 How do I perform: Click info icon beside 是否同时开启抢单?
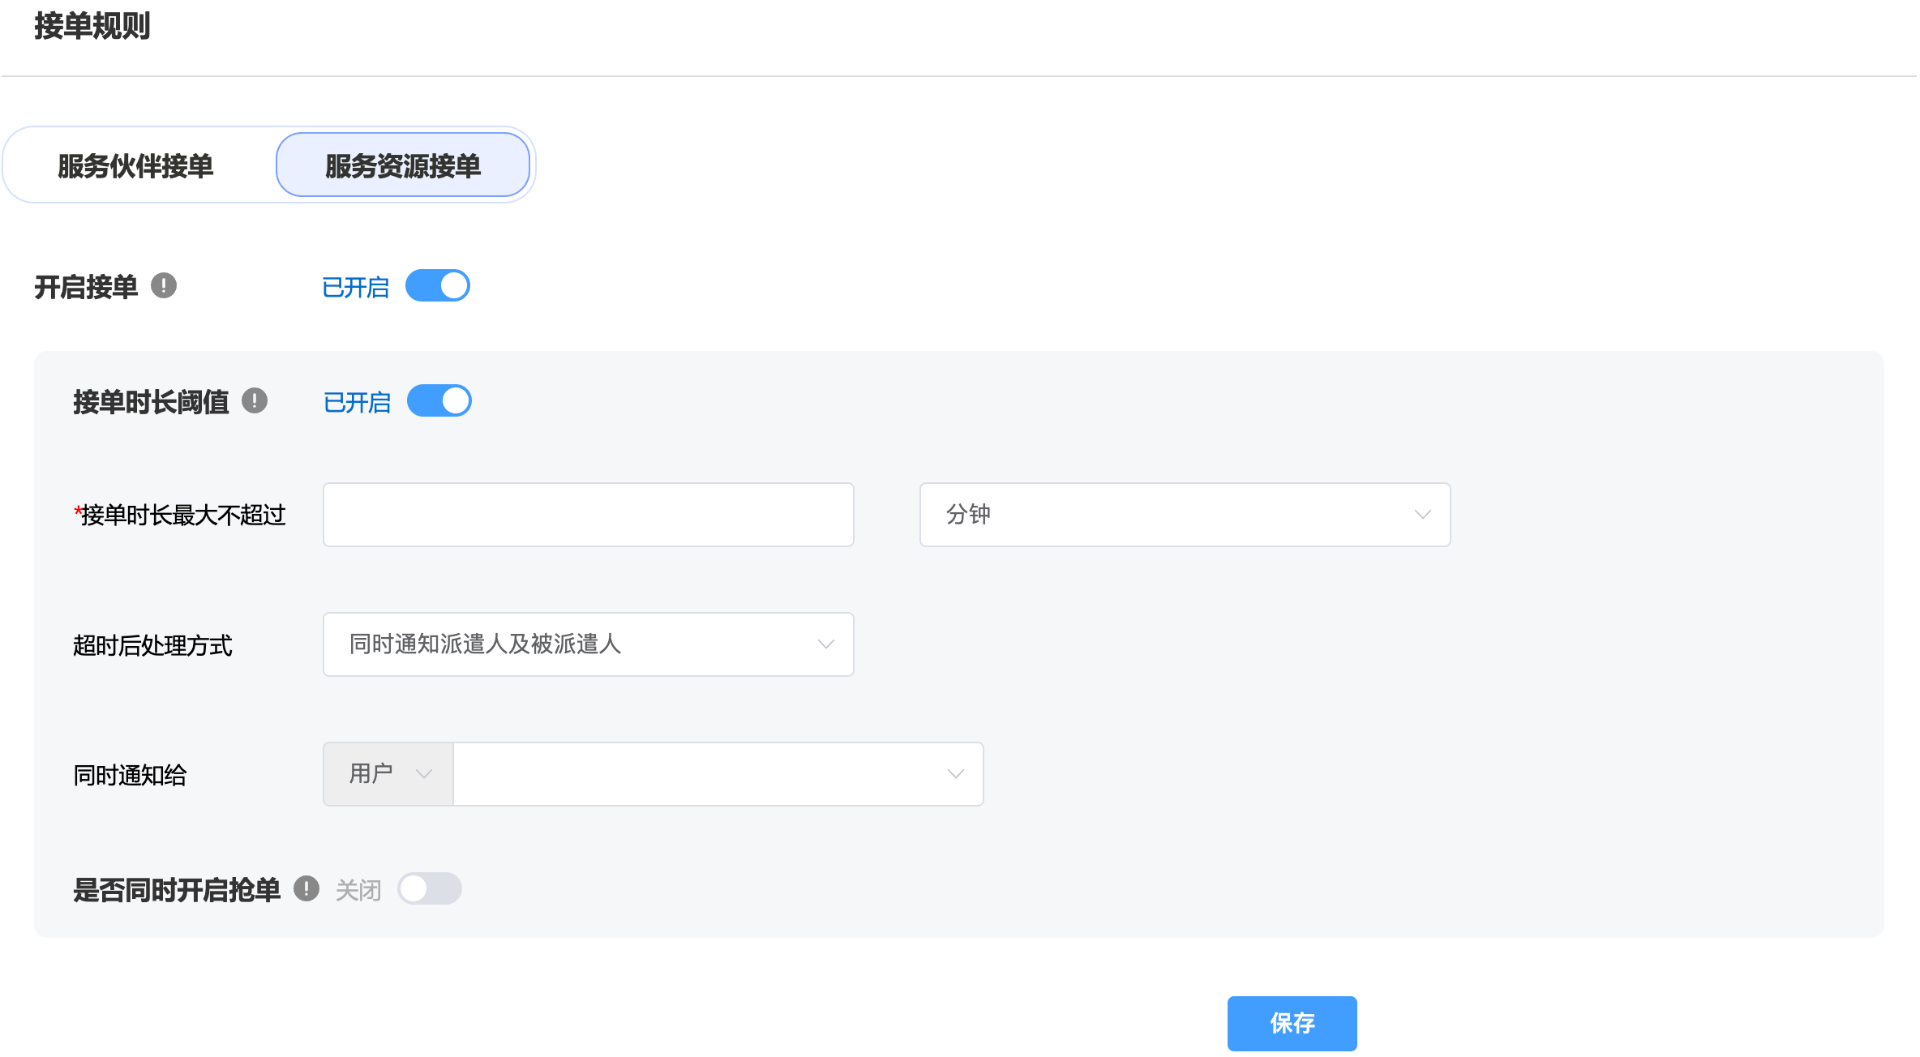(x=306, y=889)
